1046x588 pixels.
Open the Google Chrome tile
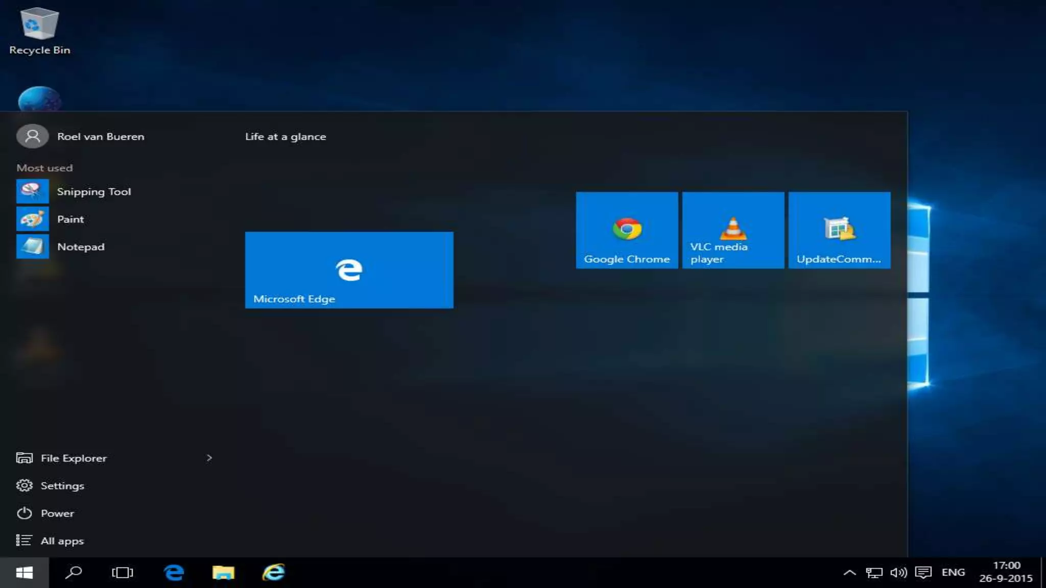(x=627, y=230)
